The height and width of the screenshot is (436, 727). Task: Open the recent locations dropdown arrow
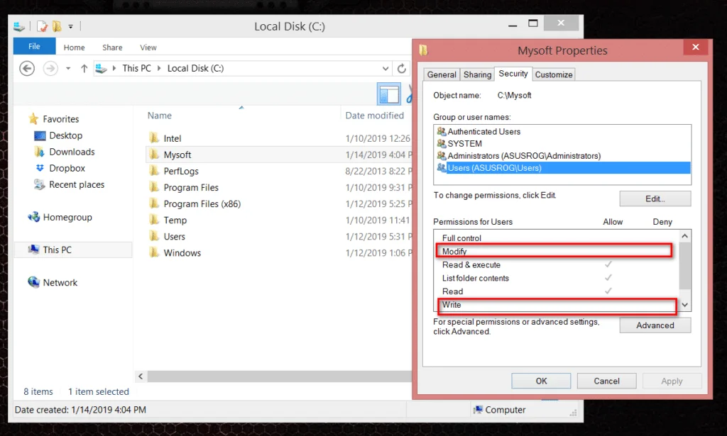68,69
